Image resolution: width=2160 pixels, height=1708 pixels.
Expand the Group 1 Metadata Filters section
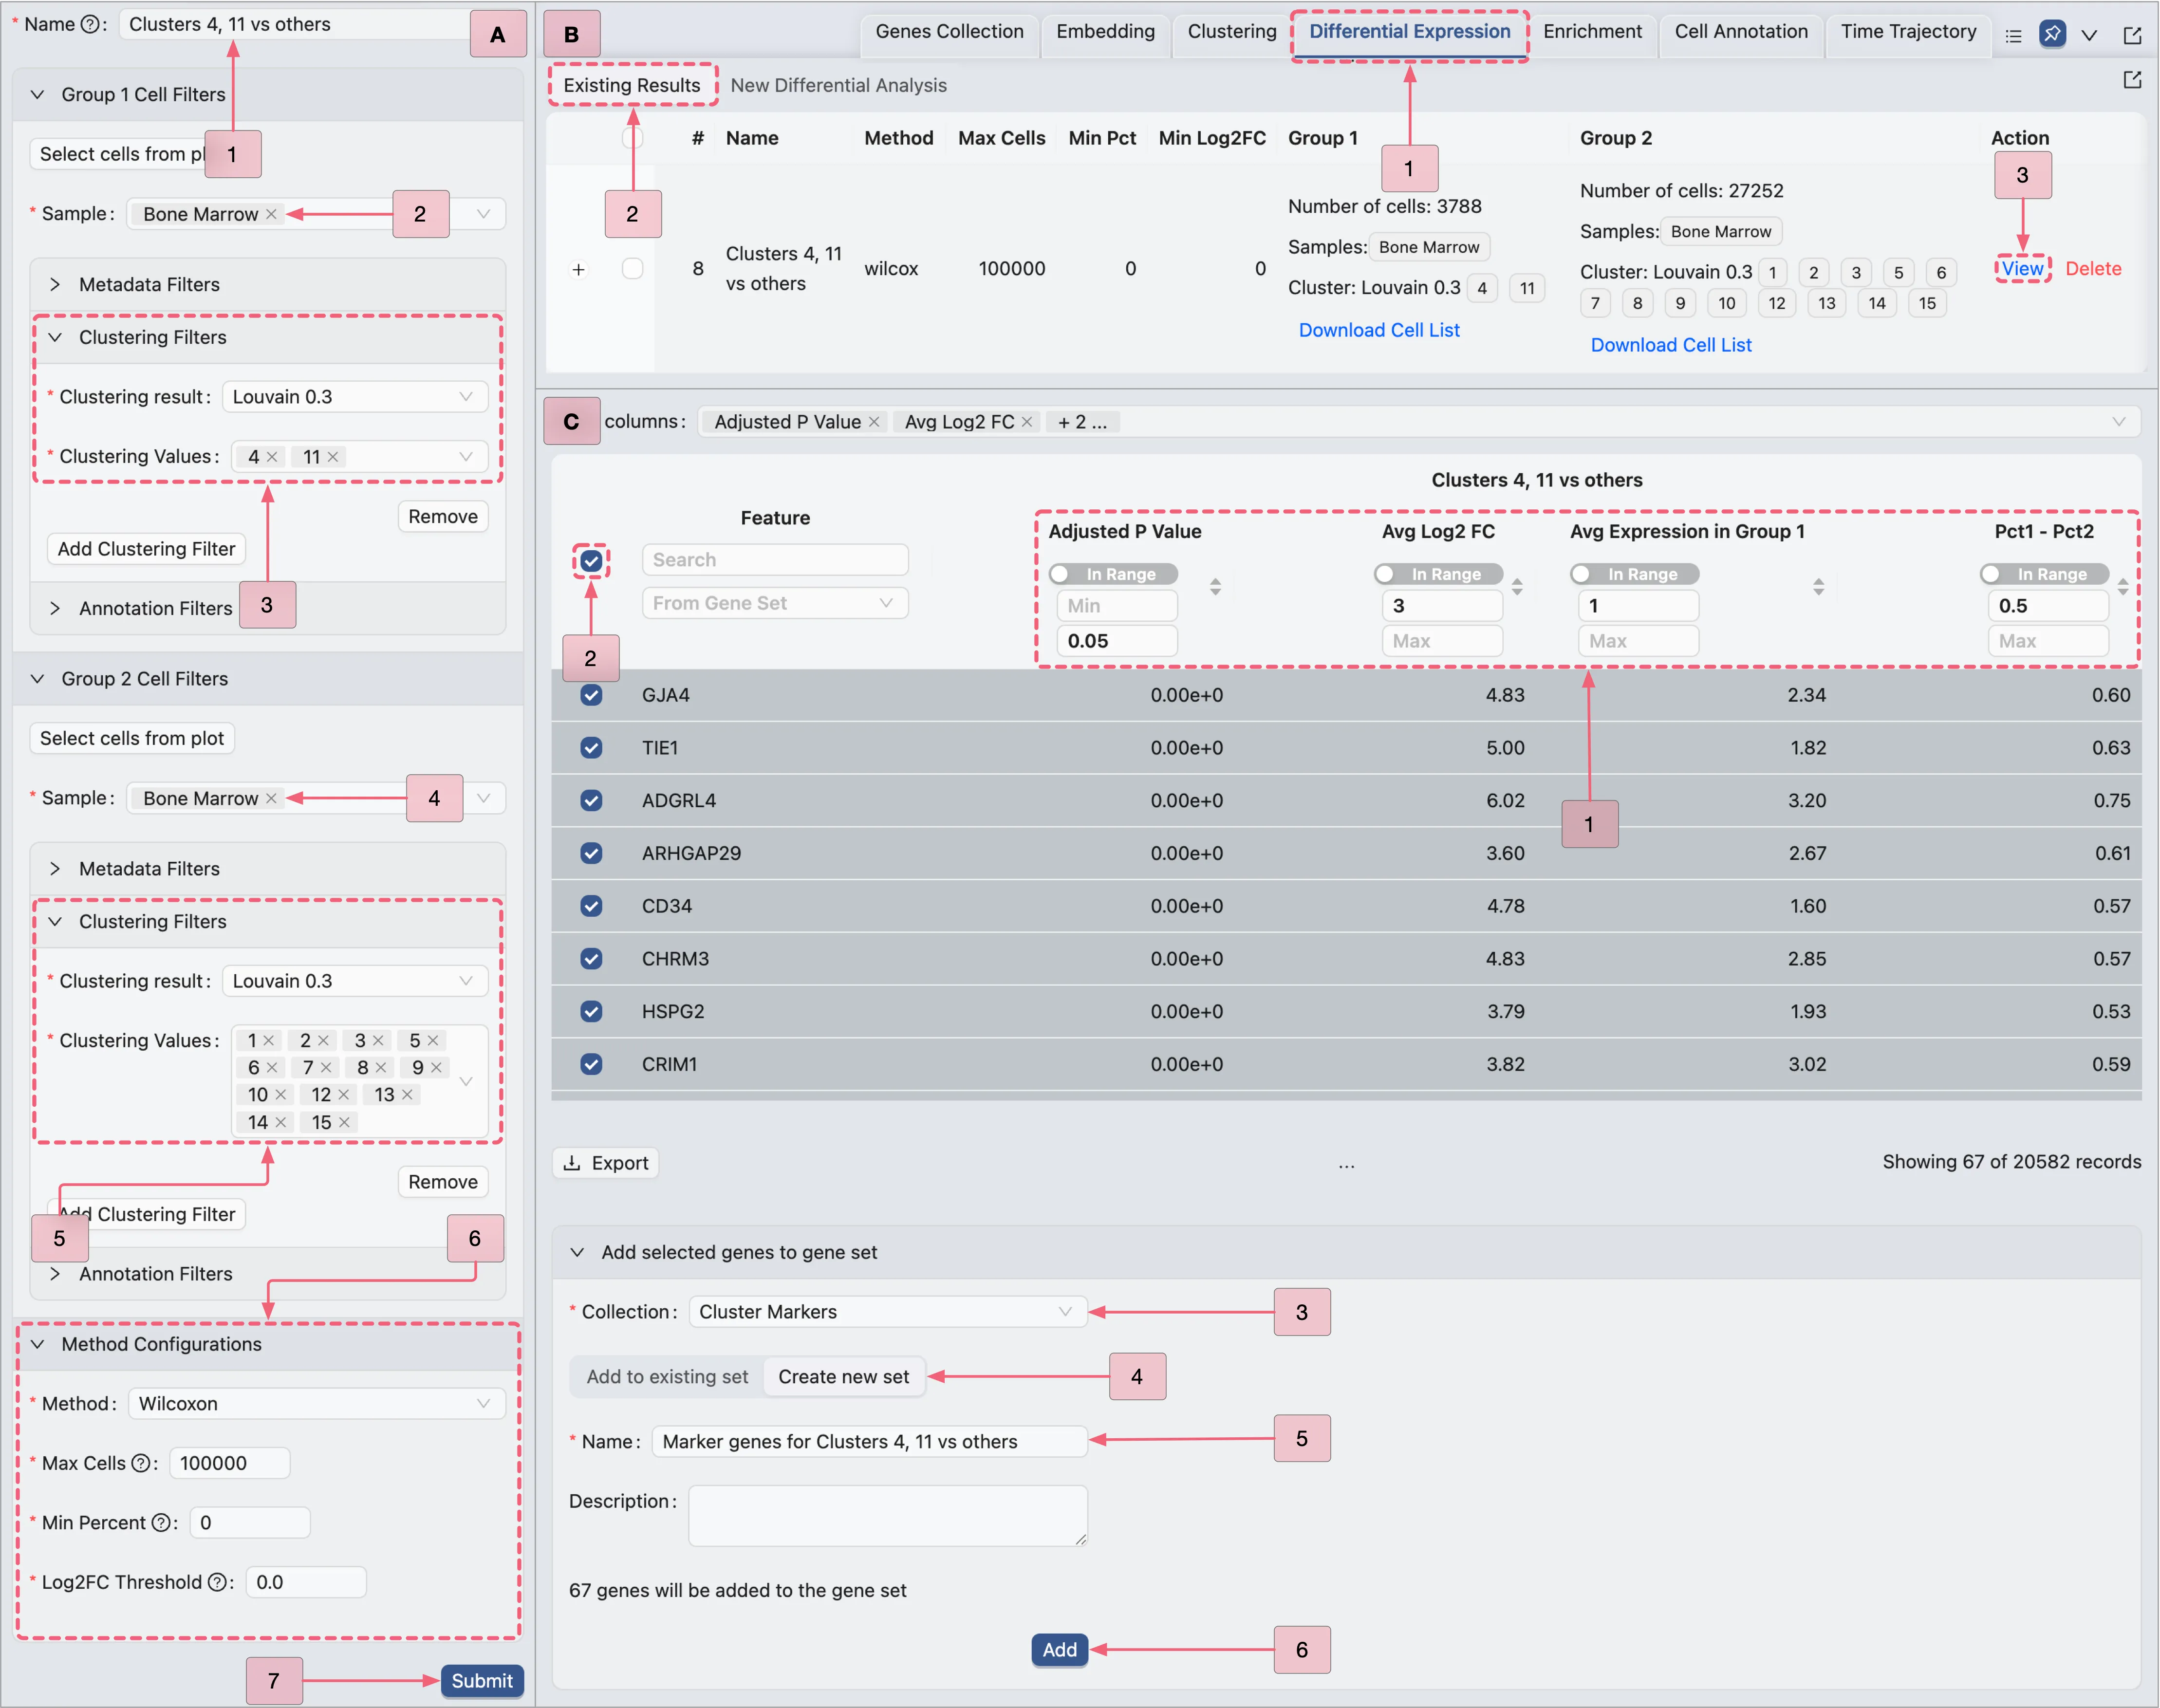click(149, 285)
